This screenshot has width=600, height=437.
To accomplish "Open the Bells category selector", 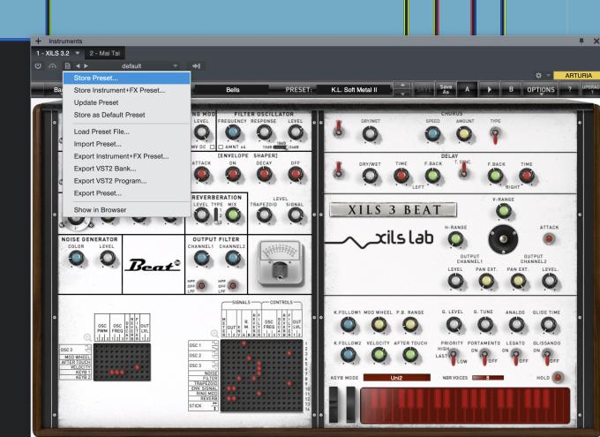I will click(232, 90).
